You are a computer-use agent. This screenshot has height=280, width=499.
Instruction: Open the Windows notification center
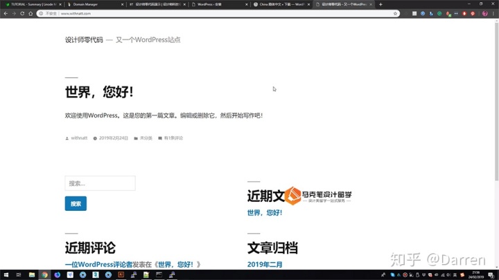(x=491, y=275)
